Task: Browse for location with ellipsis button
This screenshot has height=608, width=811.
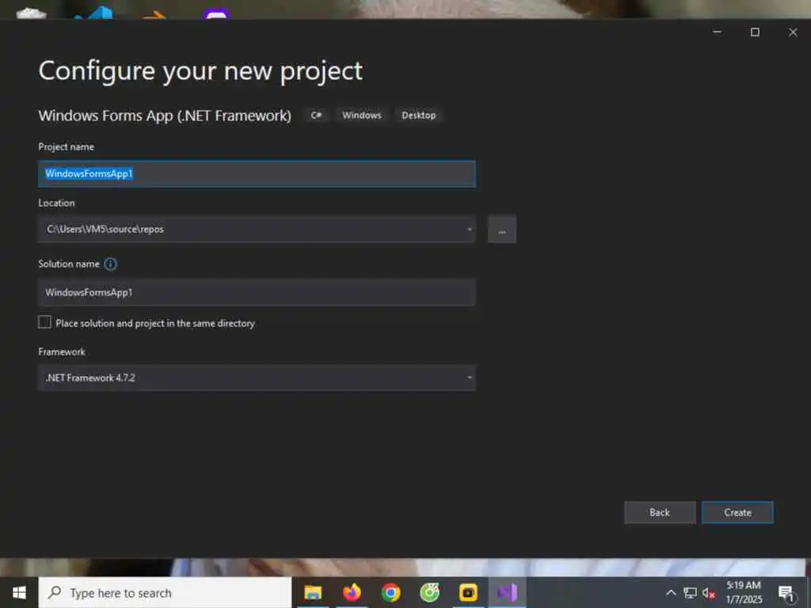Action: [x=501, y=230]
